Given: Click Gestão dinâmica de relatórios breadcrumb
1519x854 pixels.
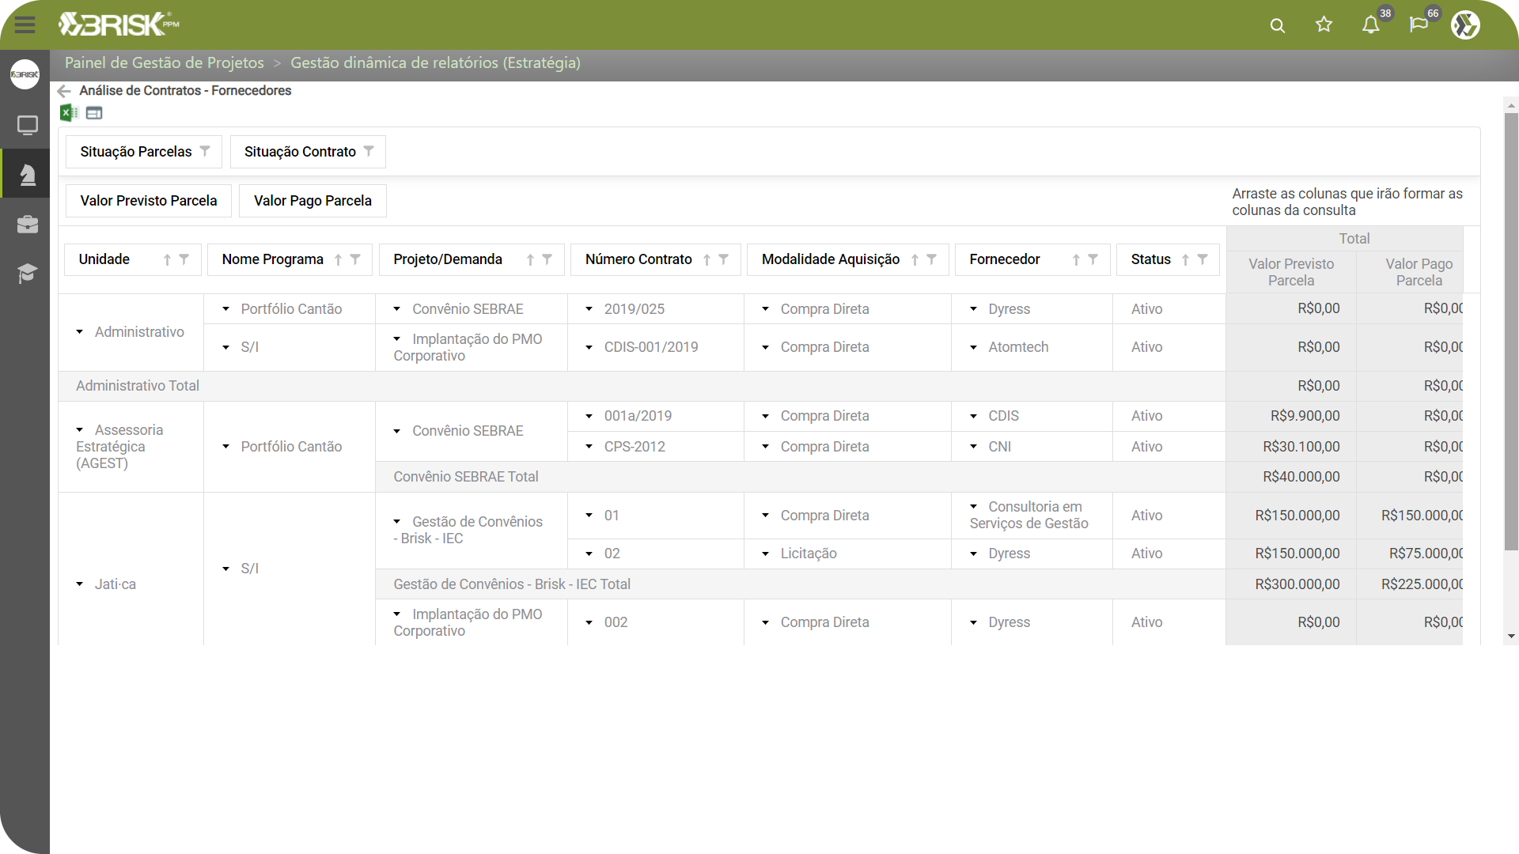Looking at the screenshot, I should (x=435, y=63).
